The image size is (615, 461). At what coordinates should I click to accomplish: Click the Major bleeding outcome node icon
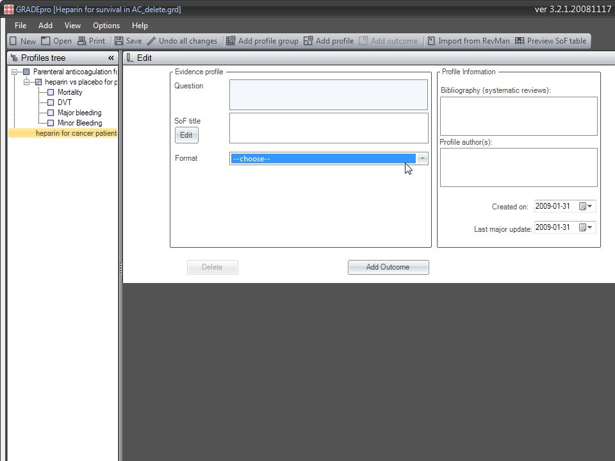tap(51, 113)
